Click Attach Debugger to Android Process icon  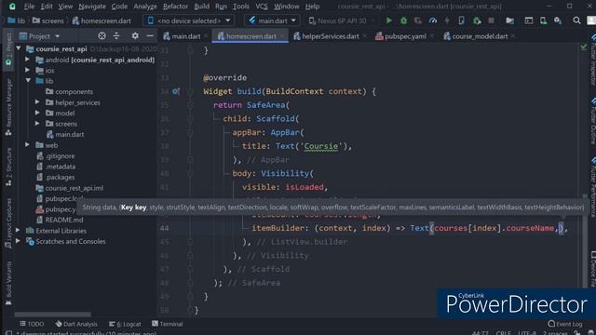coord(476,20)
